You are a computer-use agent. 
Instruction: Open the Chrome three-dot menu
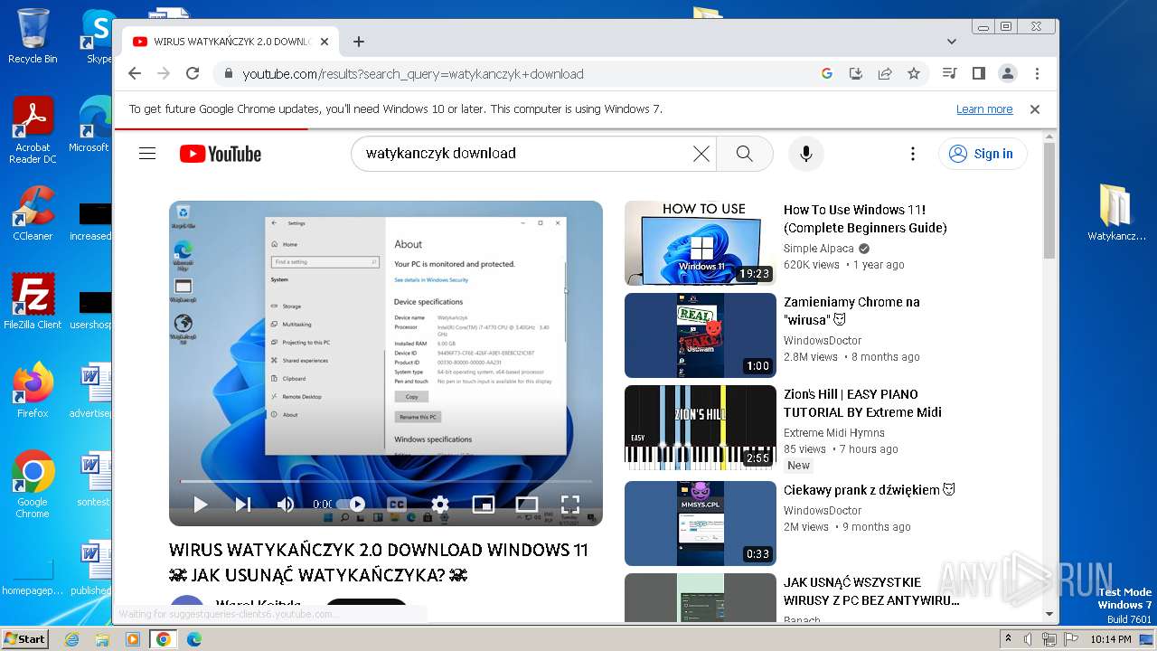click(1037, 74)
